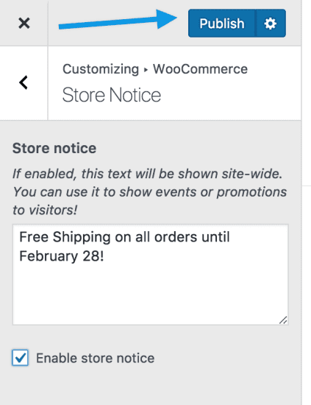Click the 'Store Notice' section heading

[x=112, y=95]
